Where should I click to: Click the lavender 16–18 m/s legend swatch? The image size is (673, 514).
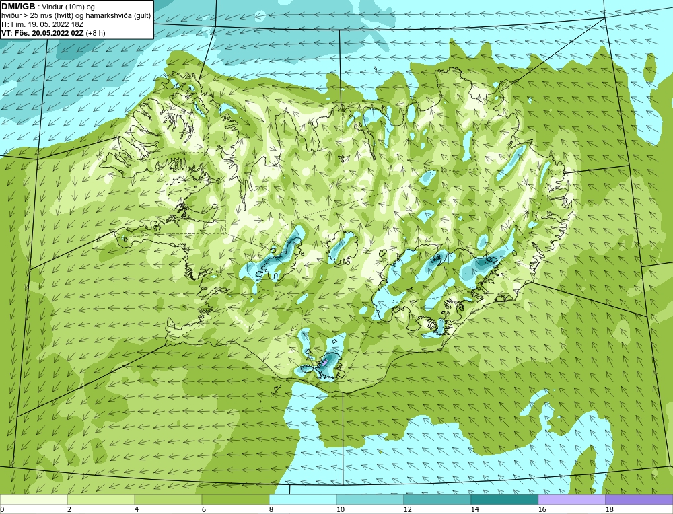coord(571,499)
